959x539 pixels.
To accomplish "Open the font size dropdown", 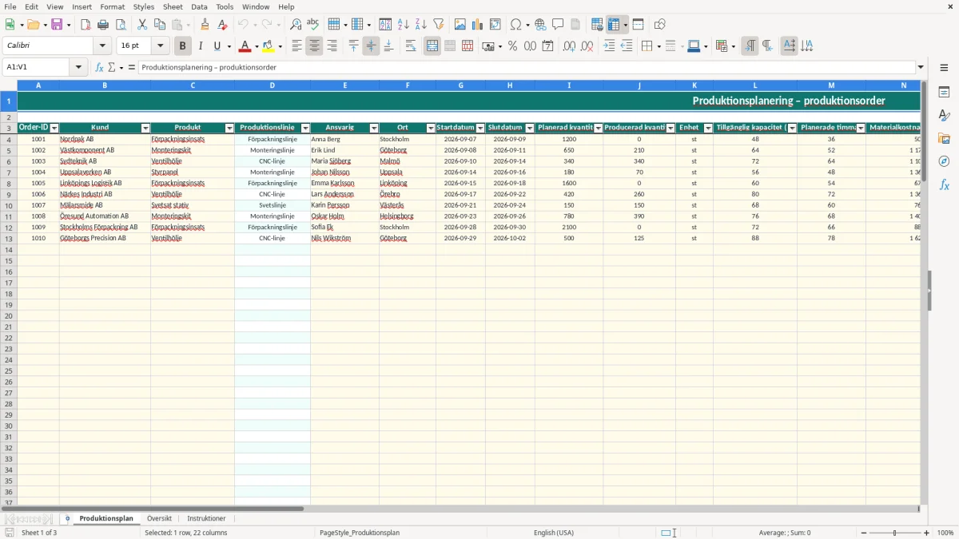I will (x=160, y=46).
